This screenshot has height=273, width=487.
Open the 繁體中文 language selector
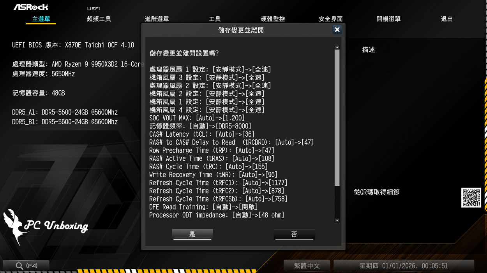307,266
